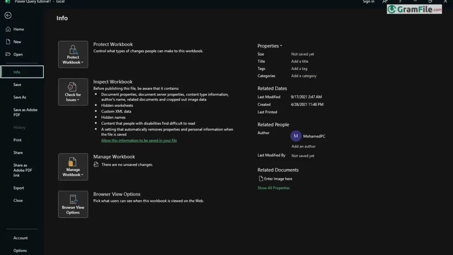Expand the Properties dropdown heading
The height and width of the screenshot is (255, 453).
[x=270, y=46]
